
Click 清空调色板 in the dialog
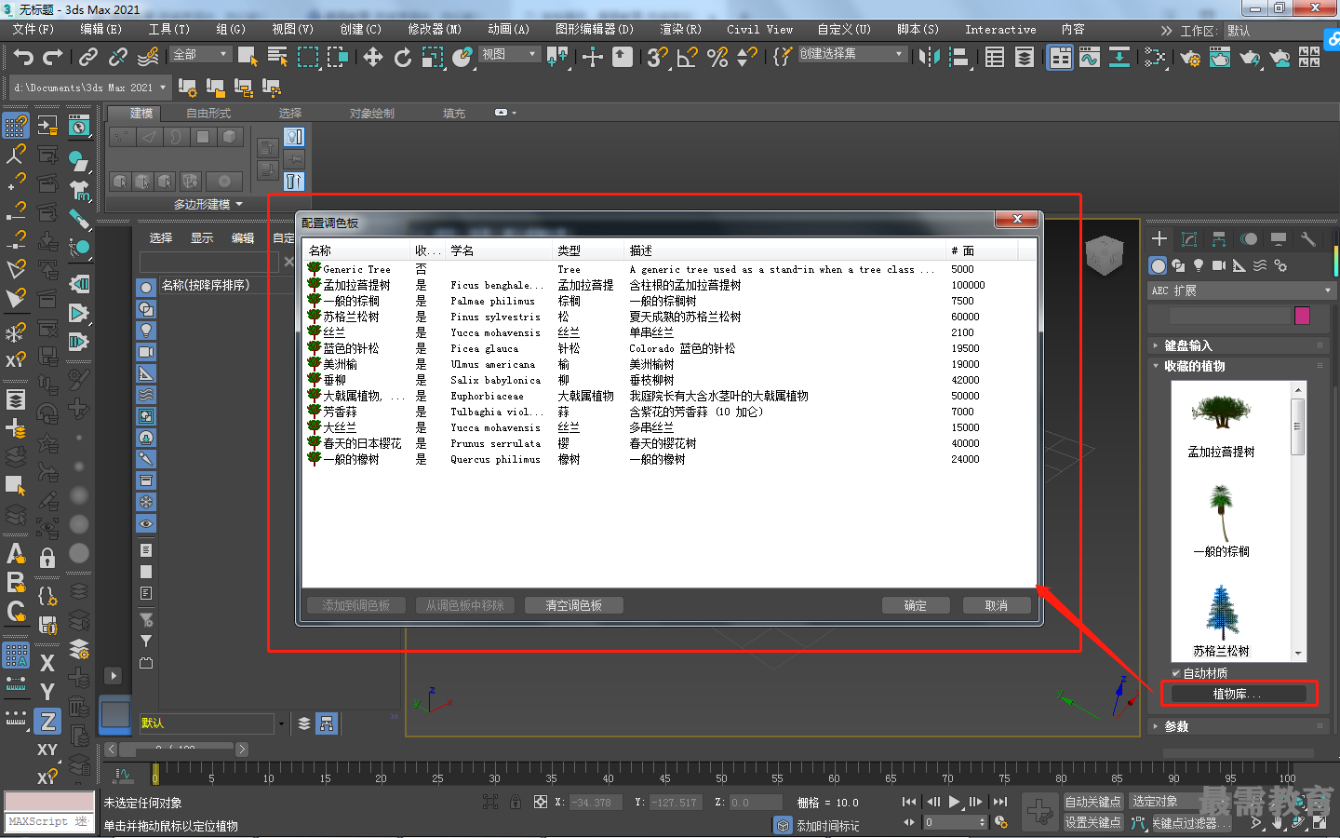573,605
